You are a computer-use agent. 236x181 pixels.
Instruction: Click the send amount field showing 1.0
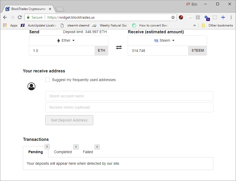coord(62,51)
